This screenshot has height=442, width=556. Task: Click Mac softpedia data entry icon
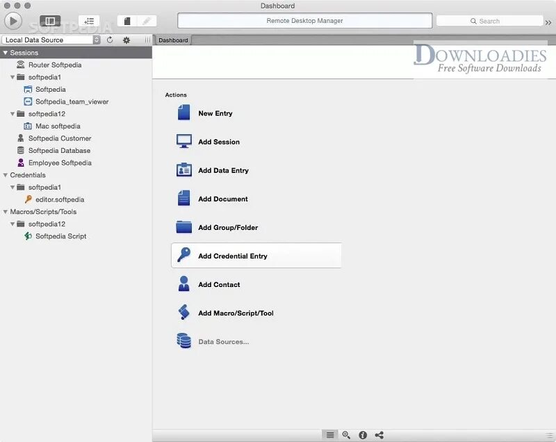point(28,126)
